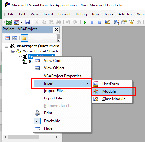This screenshot has width=145, height=142.
Task: Open the Debug menu
Action: click(81, 14)
